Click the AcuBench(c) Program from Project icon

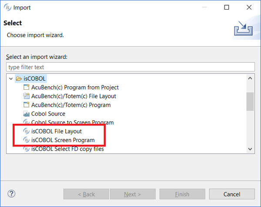[26, 87]
